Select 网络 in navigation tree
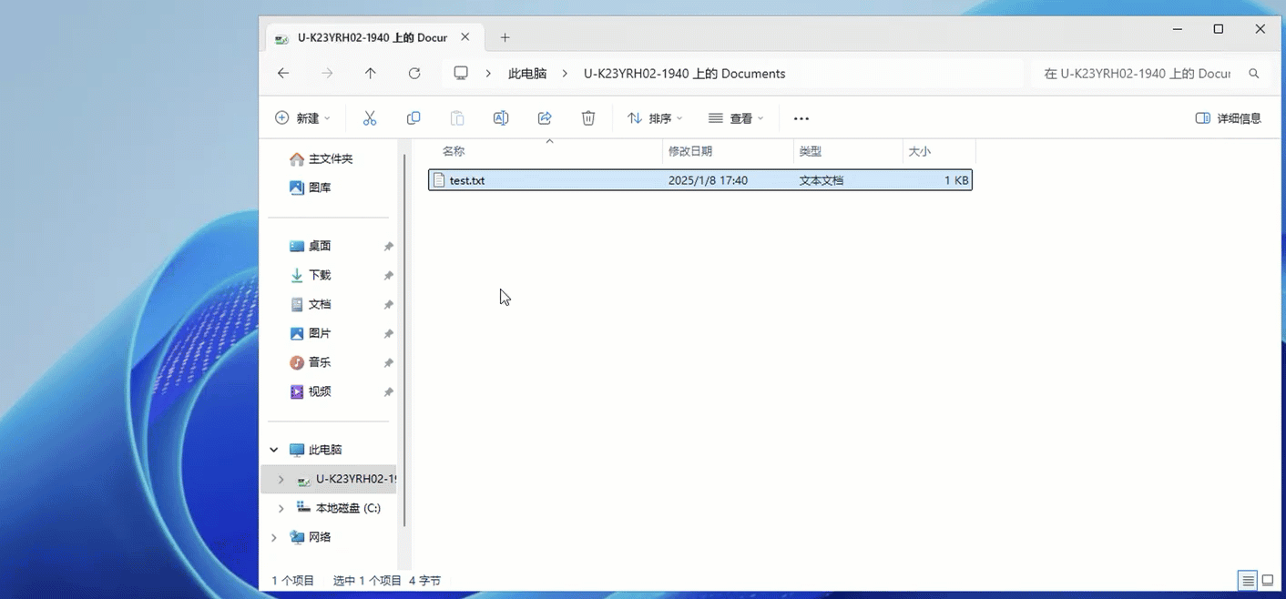1286x599 pixels. click(x=320, y=537)
